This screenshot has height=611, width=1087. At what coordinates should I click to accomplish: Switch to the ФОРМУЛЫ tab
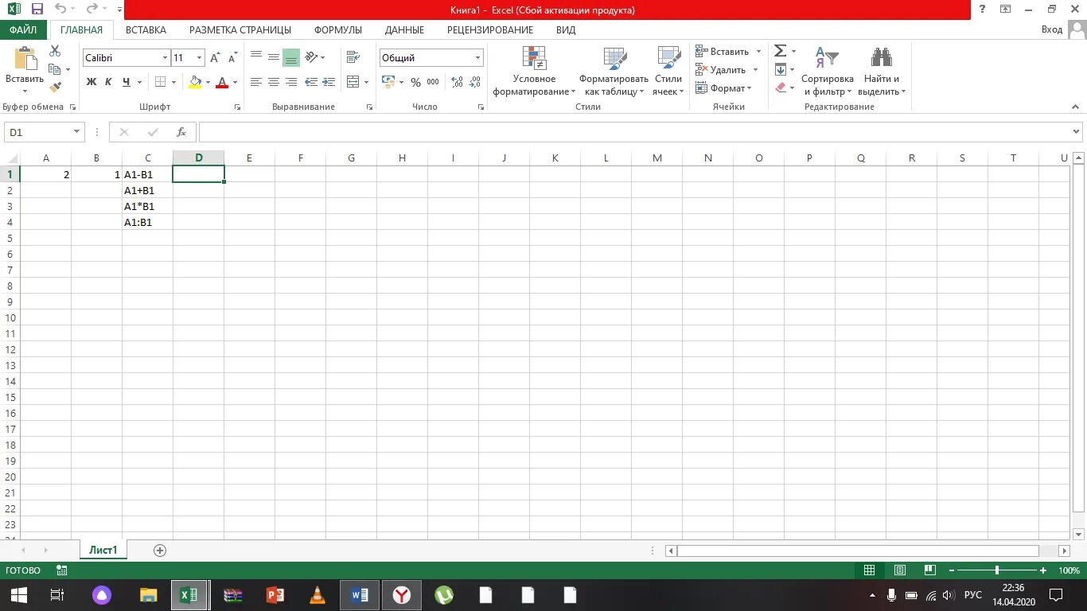click(x=338, y=30)
